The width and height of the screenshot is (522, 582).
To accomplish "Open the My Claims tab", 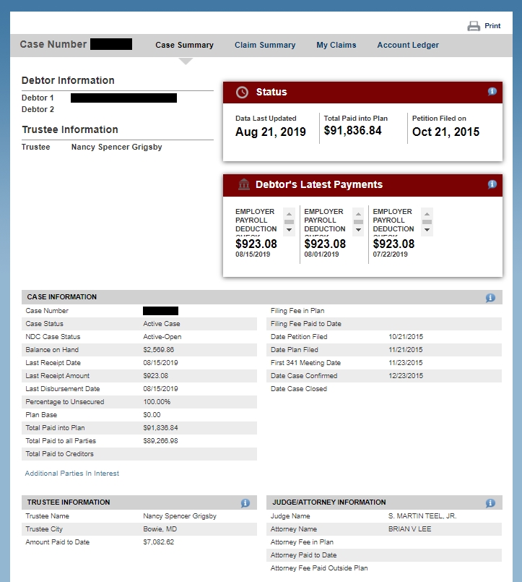I will 336,45.
